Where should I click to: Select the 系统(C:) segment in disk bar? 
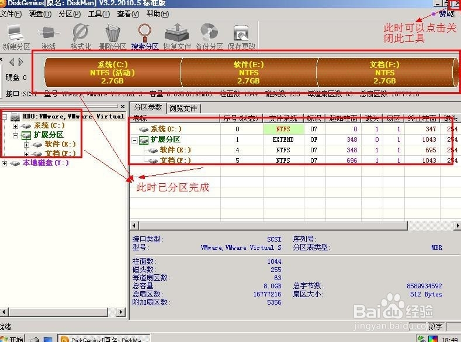point(112,72)
